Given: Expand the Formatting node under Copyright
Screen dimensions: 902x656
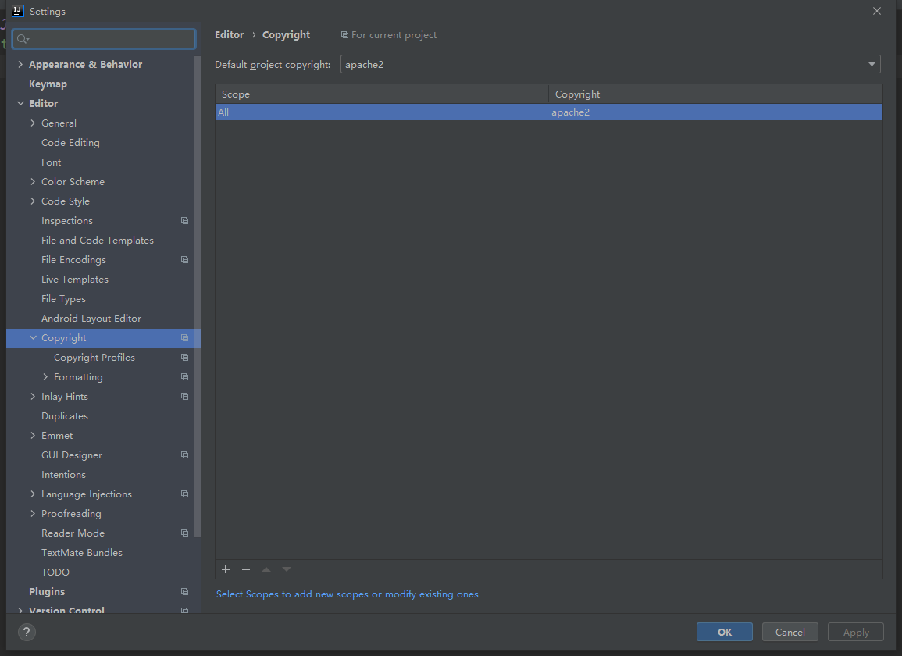Looking at the screenshot, I should (45, 377).
